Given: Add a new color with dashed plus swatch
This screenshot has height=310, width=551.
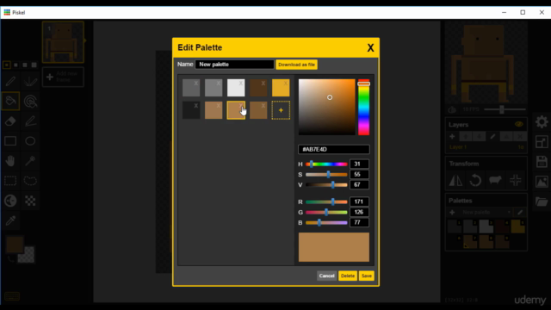Looking at the screenshot, I should click(x=281, y=110).
